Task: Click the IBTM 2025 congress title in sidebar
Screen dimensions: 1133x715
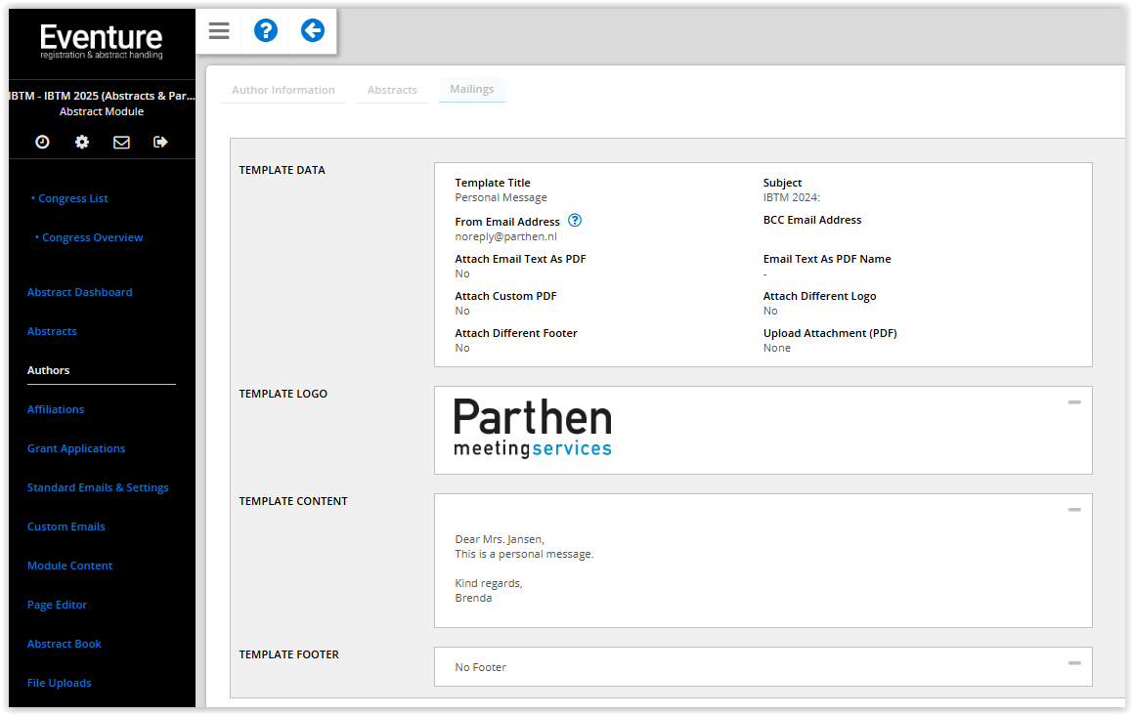Action: 102,96
